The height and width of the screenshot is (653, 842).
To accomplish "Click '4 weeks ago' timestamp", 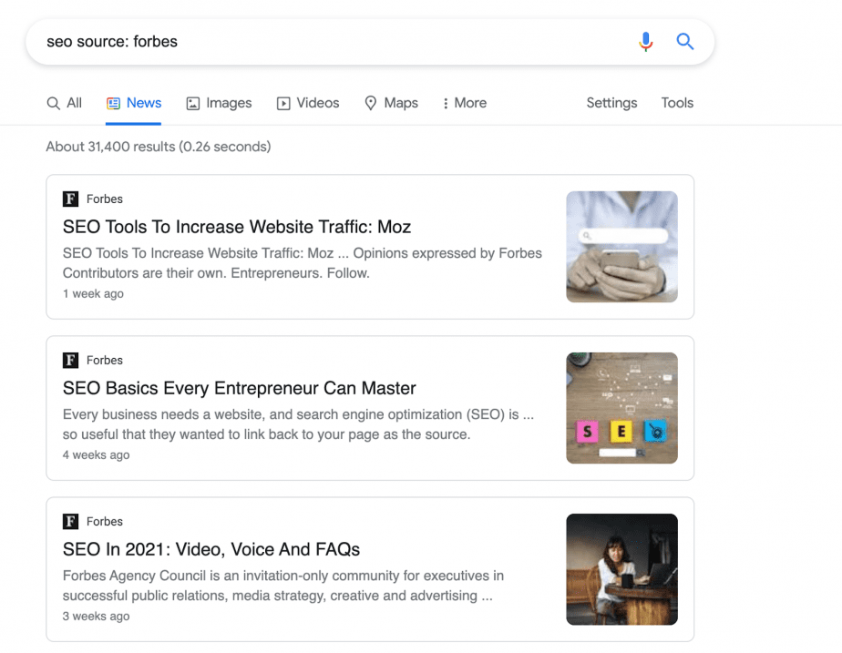I will click(96, 455).
